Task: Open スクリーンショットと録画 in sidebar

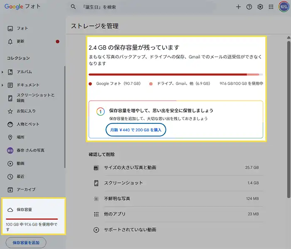Action: point(36,98)
